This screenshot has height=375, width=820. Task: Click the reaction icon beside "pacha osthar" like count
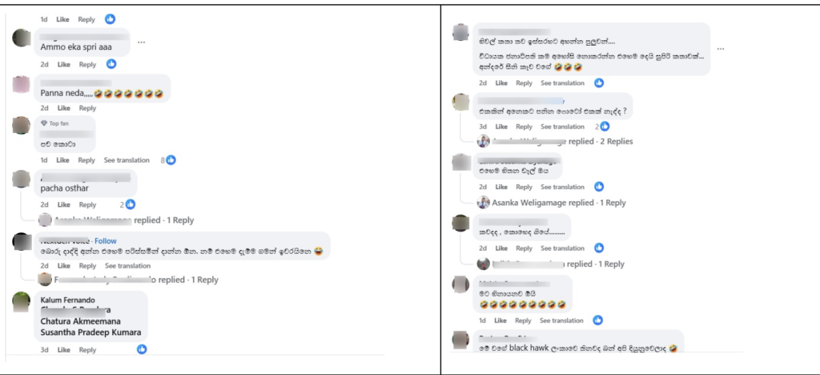tap(130, 204)
